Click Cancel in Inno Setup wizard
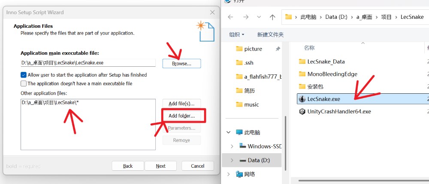 click(197, 166)
